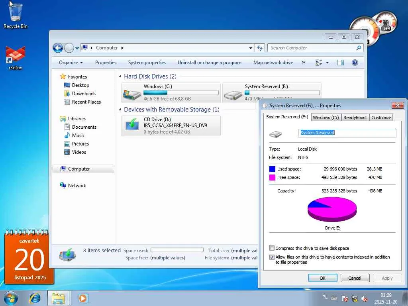Uncheck Allow files to have contents indexed
Viewport: 408px width, 306px height.
(x=272, y=257)
